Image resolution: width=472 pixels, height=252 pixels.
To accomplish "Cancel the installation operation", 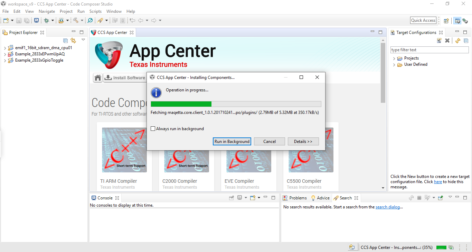I will coord(270,141).
